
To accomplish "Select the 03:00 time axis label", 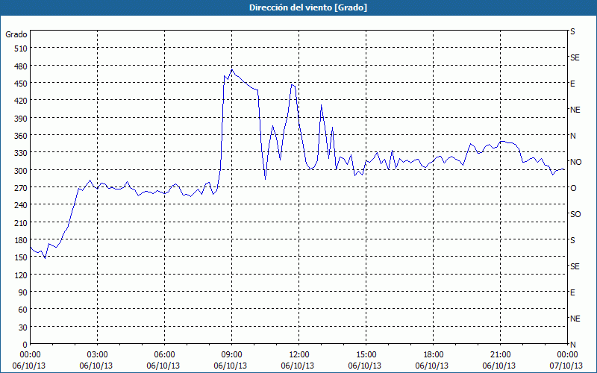I will point(97,355).
